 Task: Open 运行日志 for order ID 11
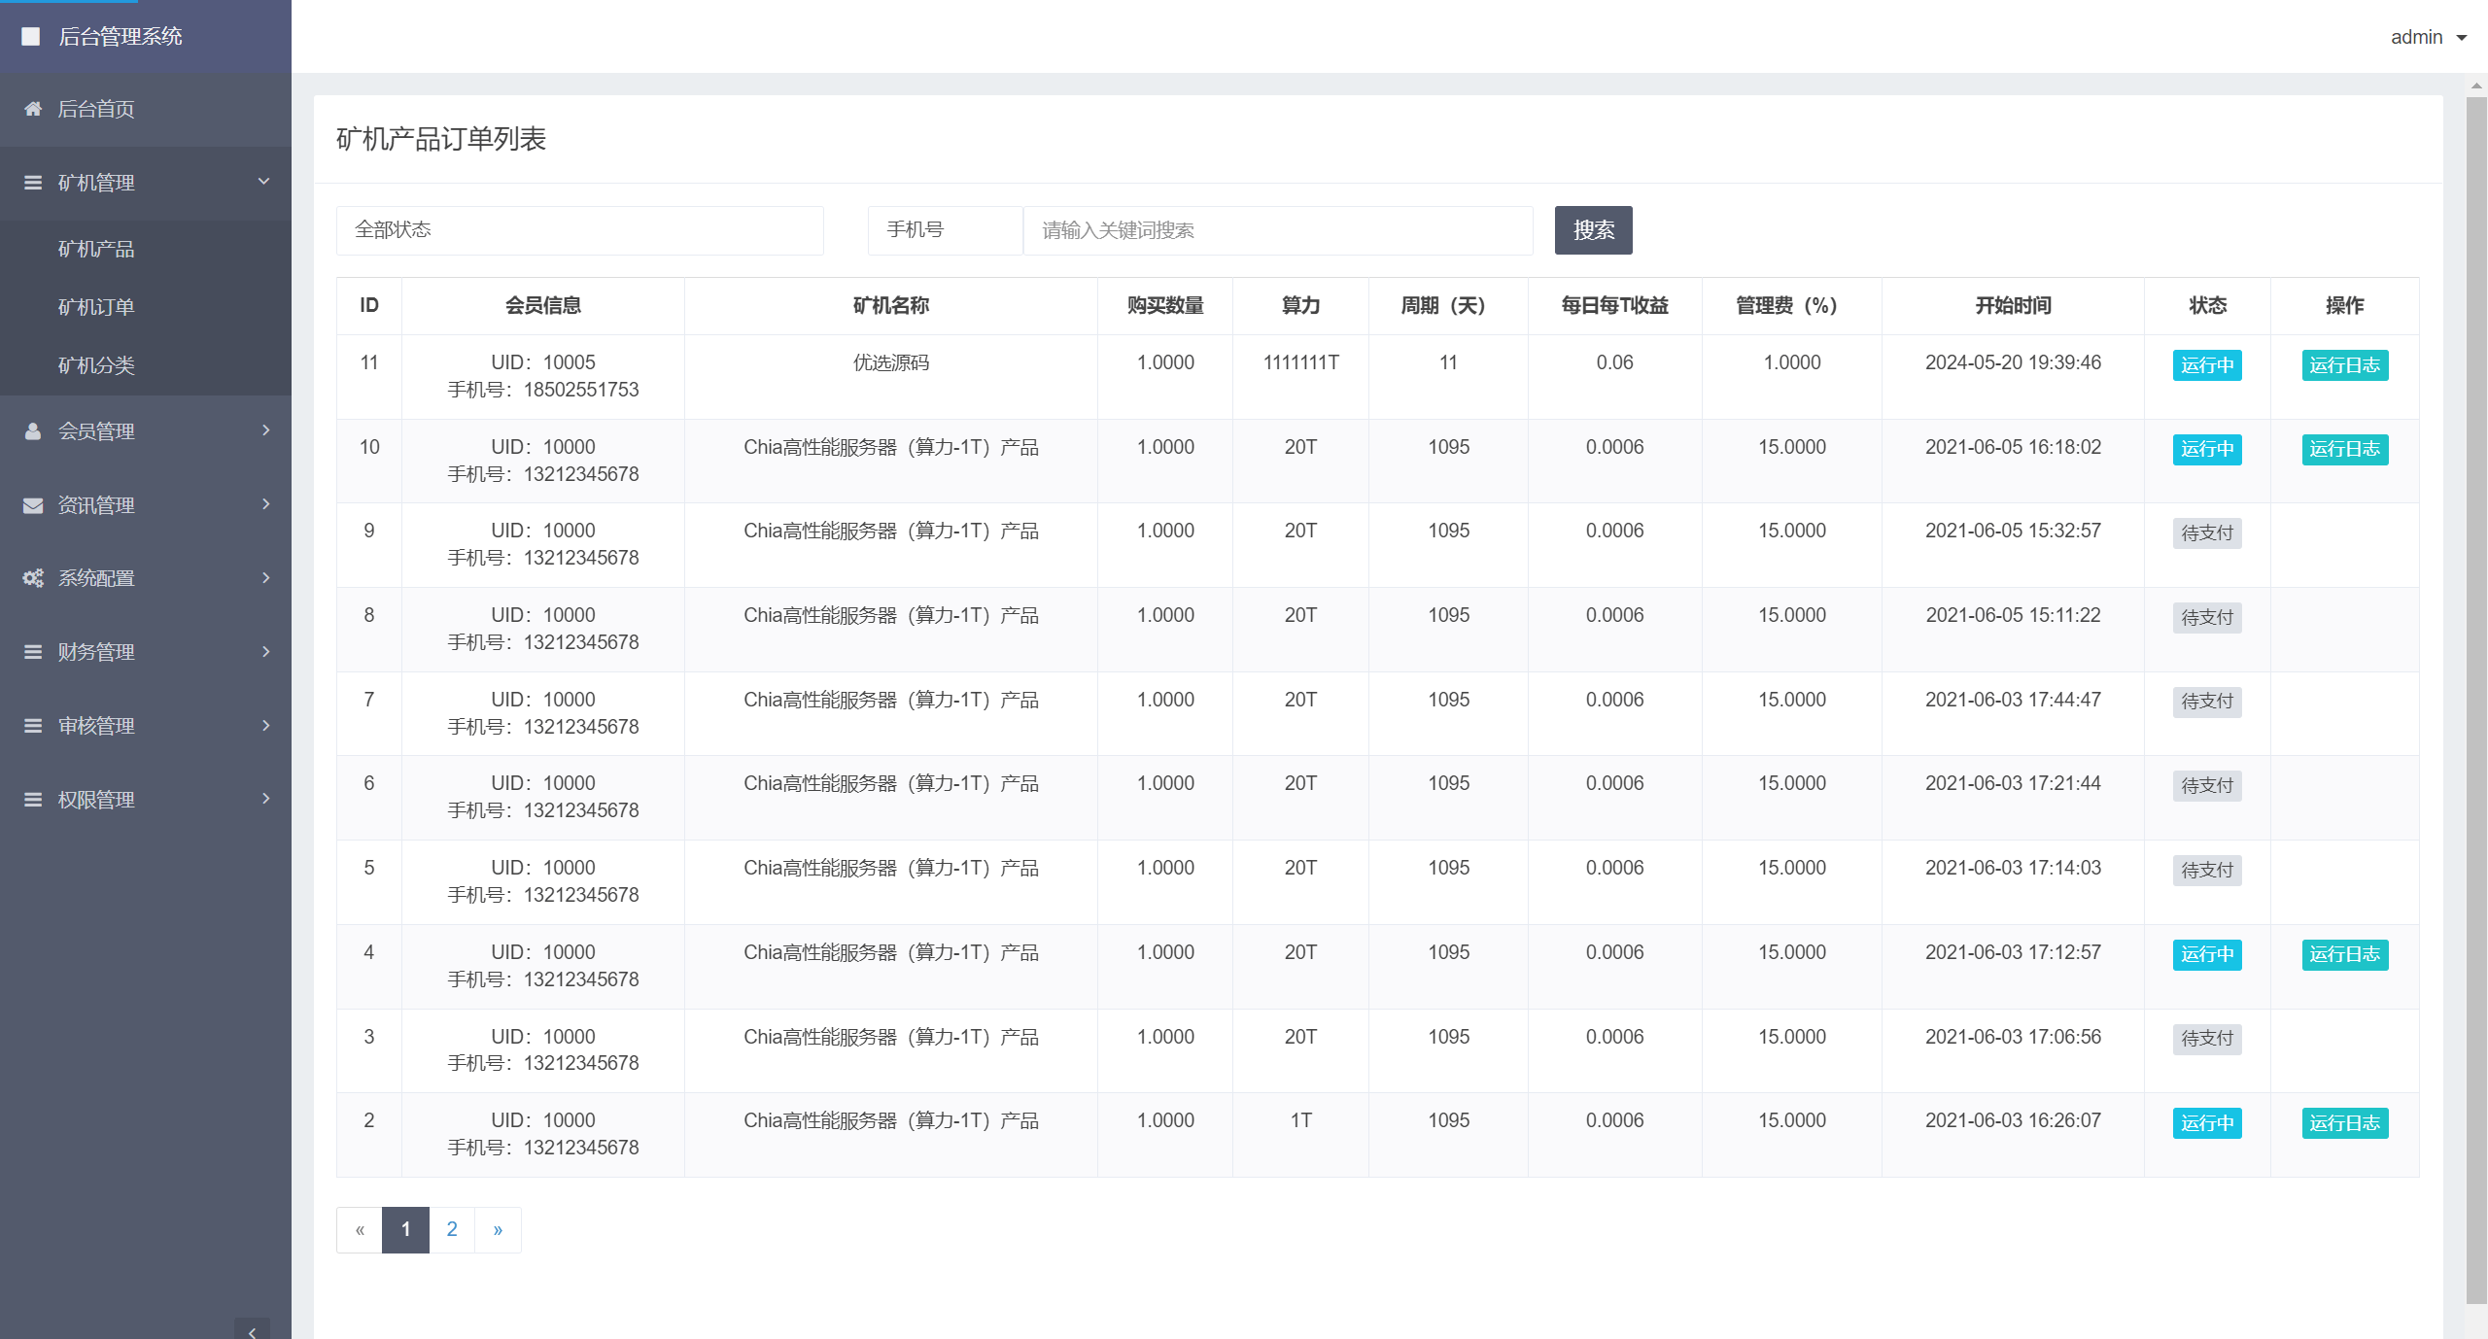tap(2344, 365)
